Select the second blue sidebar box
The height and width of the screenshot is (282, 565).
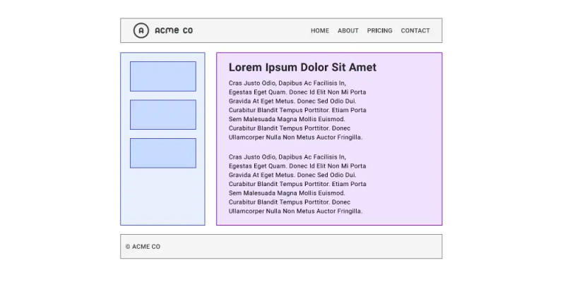163,115
